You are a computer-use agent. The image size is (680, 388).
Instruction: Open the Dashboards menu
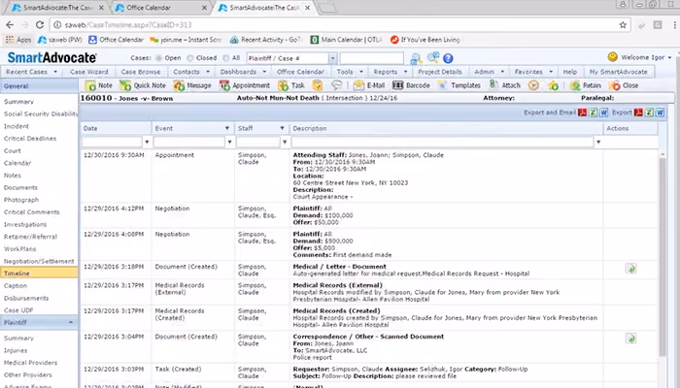(243, 72)
